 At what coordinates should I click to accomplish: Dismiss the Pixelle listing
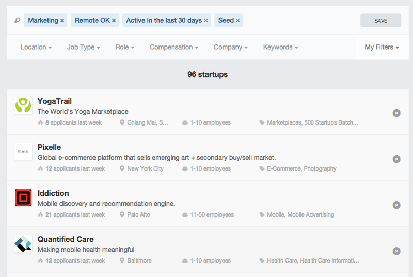tap(396, 159)
